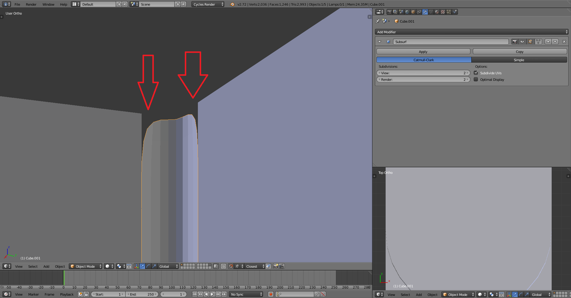
Task: Click the Render subdivisions value slider
Action: pyautogui.click(x=423, y=79)
